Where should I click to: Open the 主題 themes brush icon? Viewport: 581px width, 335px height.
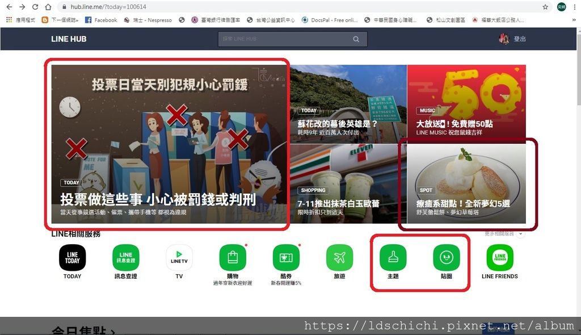(393, 257)
